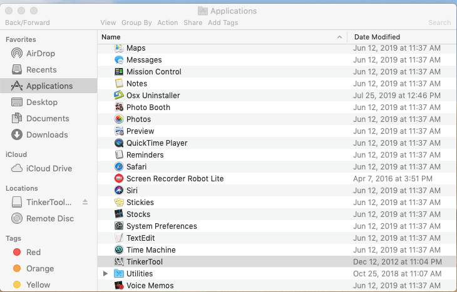
Task: Click the Back/Forward toolbar item
Action: tap(28, 23)
